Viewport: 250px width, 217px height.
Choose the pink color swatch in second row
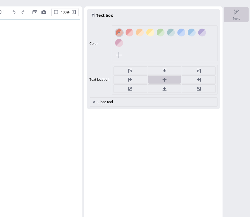coord(119,43)
